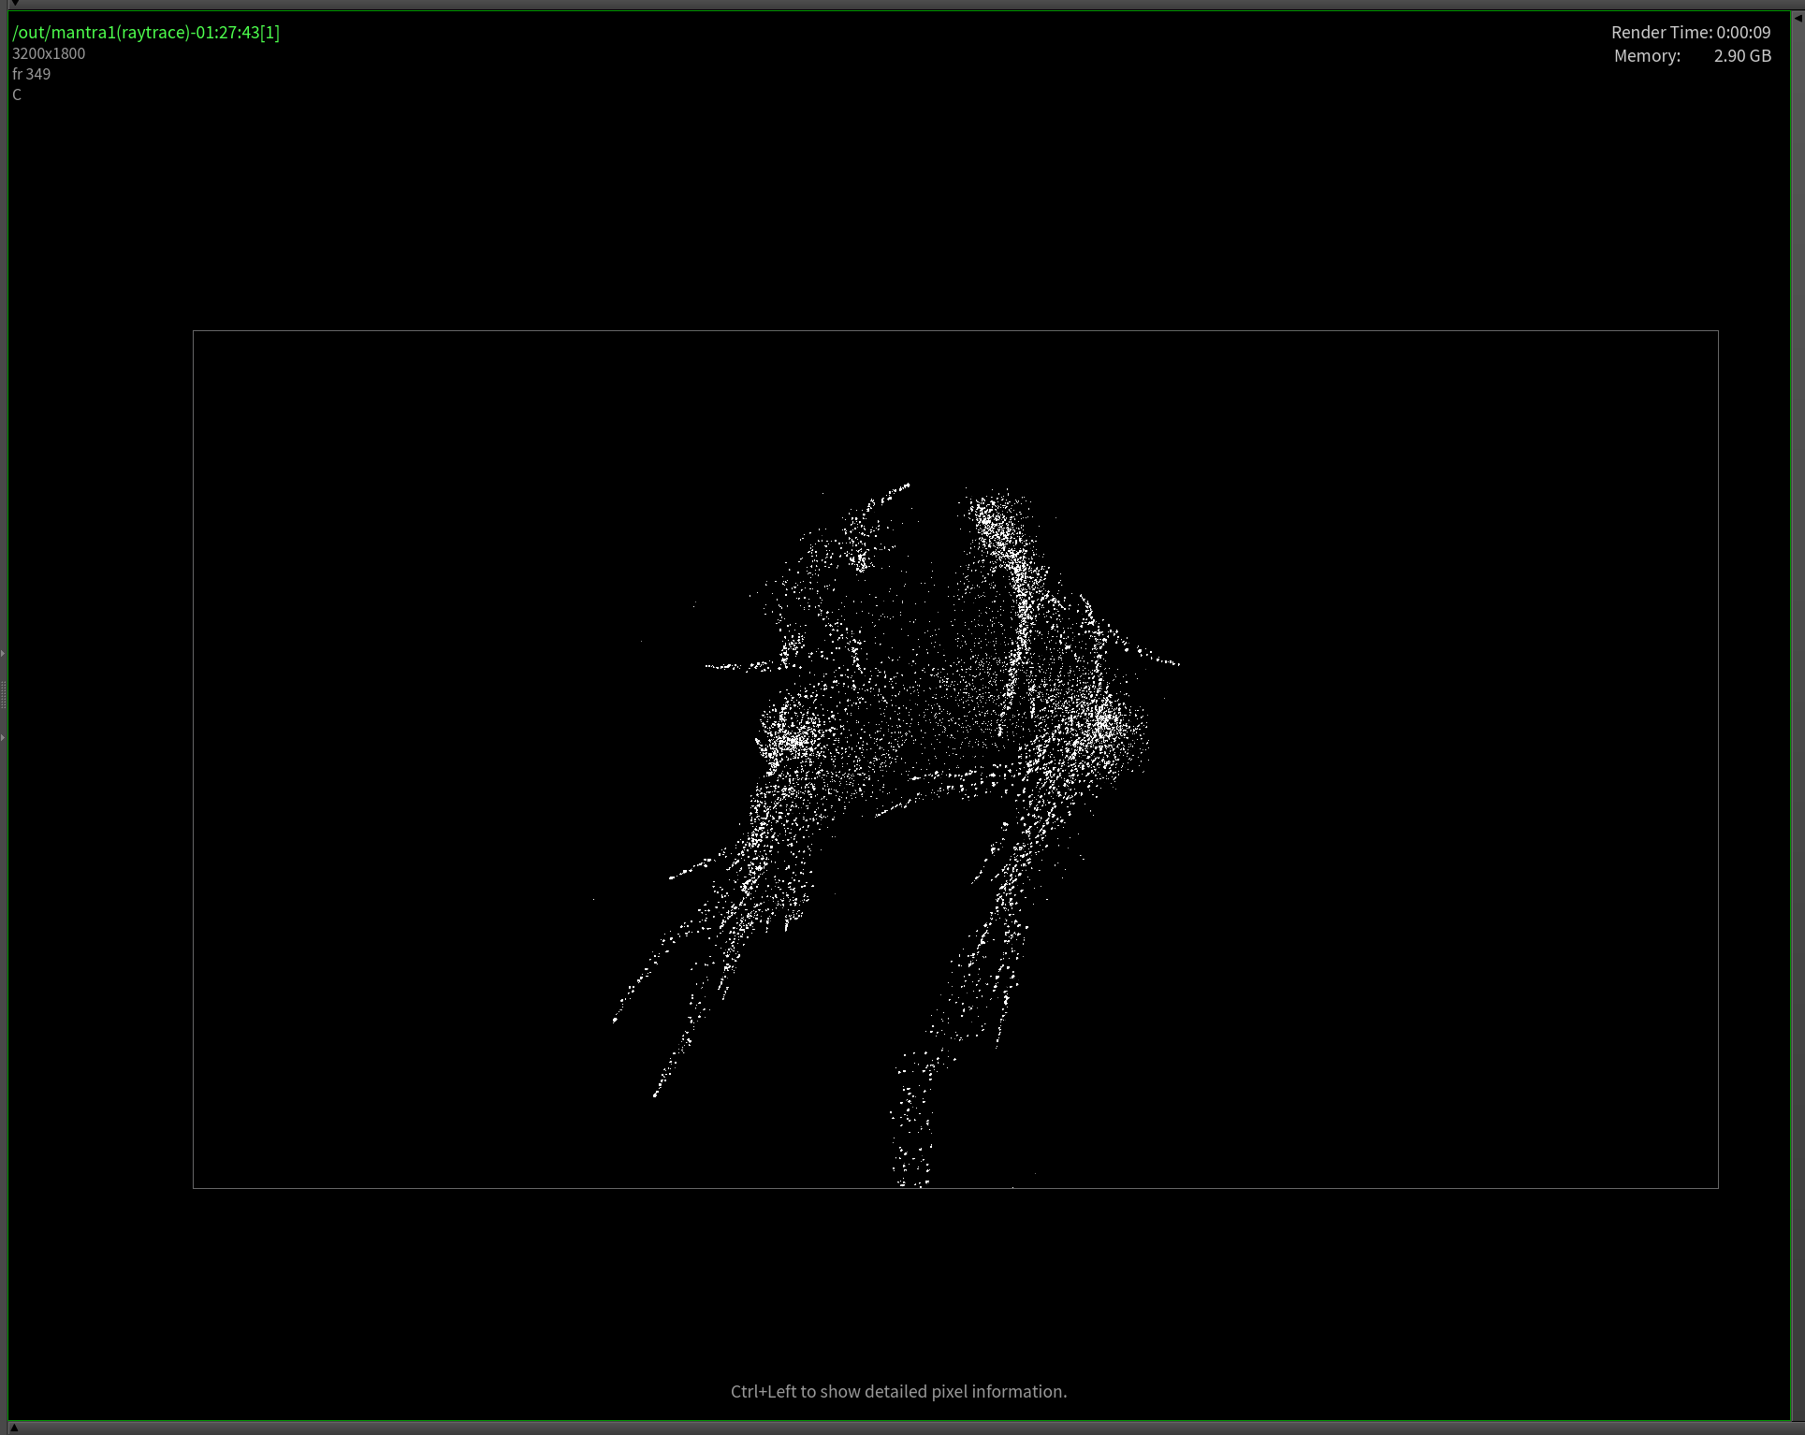Click the C image plane label
The image size is (1805, 1435).
pyautogui.click(x=17, y=94)
